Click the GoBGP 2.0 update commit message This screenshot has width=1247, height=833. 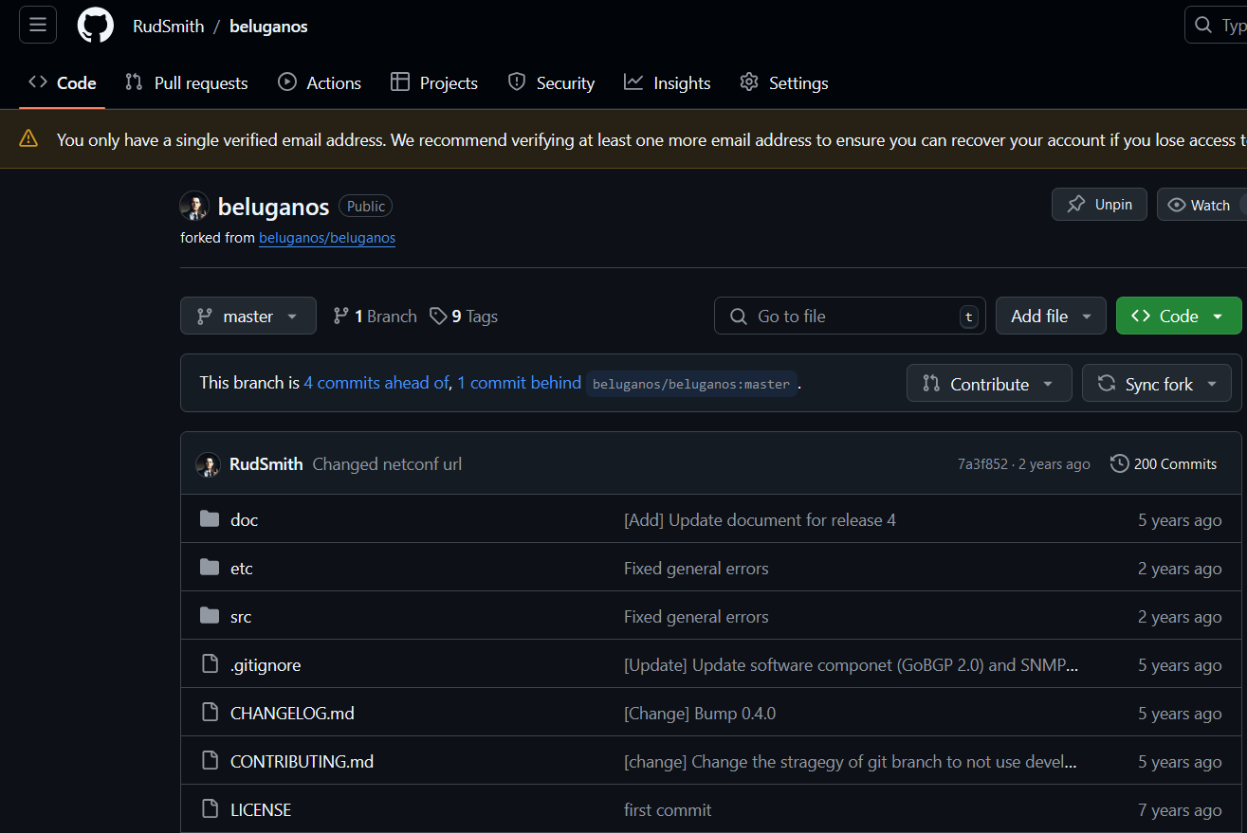click(851, 665)
